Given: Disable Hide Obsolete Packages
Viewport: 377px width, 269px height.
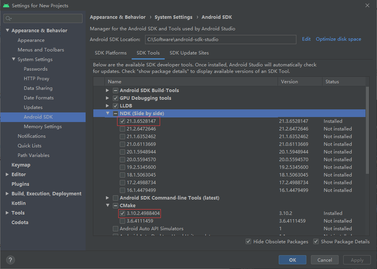Looking at the screenshot, I should click(248, 241).
